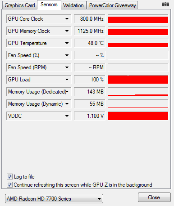This screenshot has height=206, width=174.
Task: Uncheck Continue refreshing in background option
Action: click(x=9, y=184)
